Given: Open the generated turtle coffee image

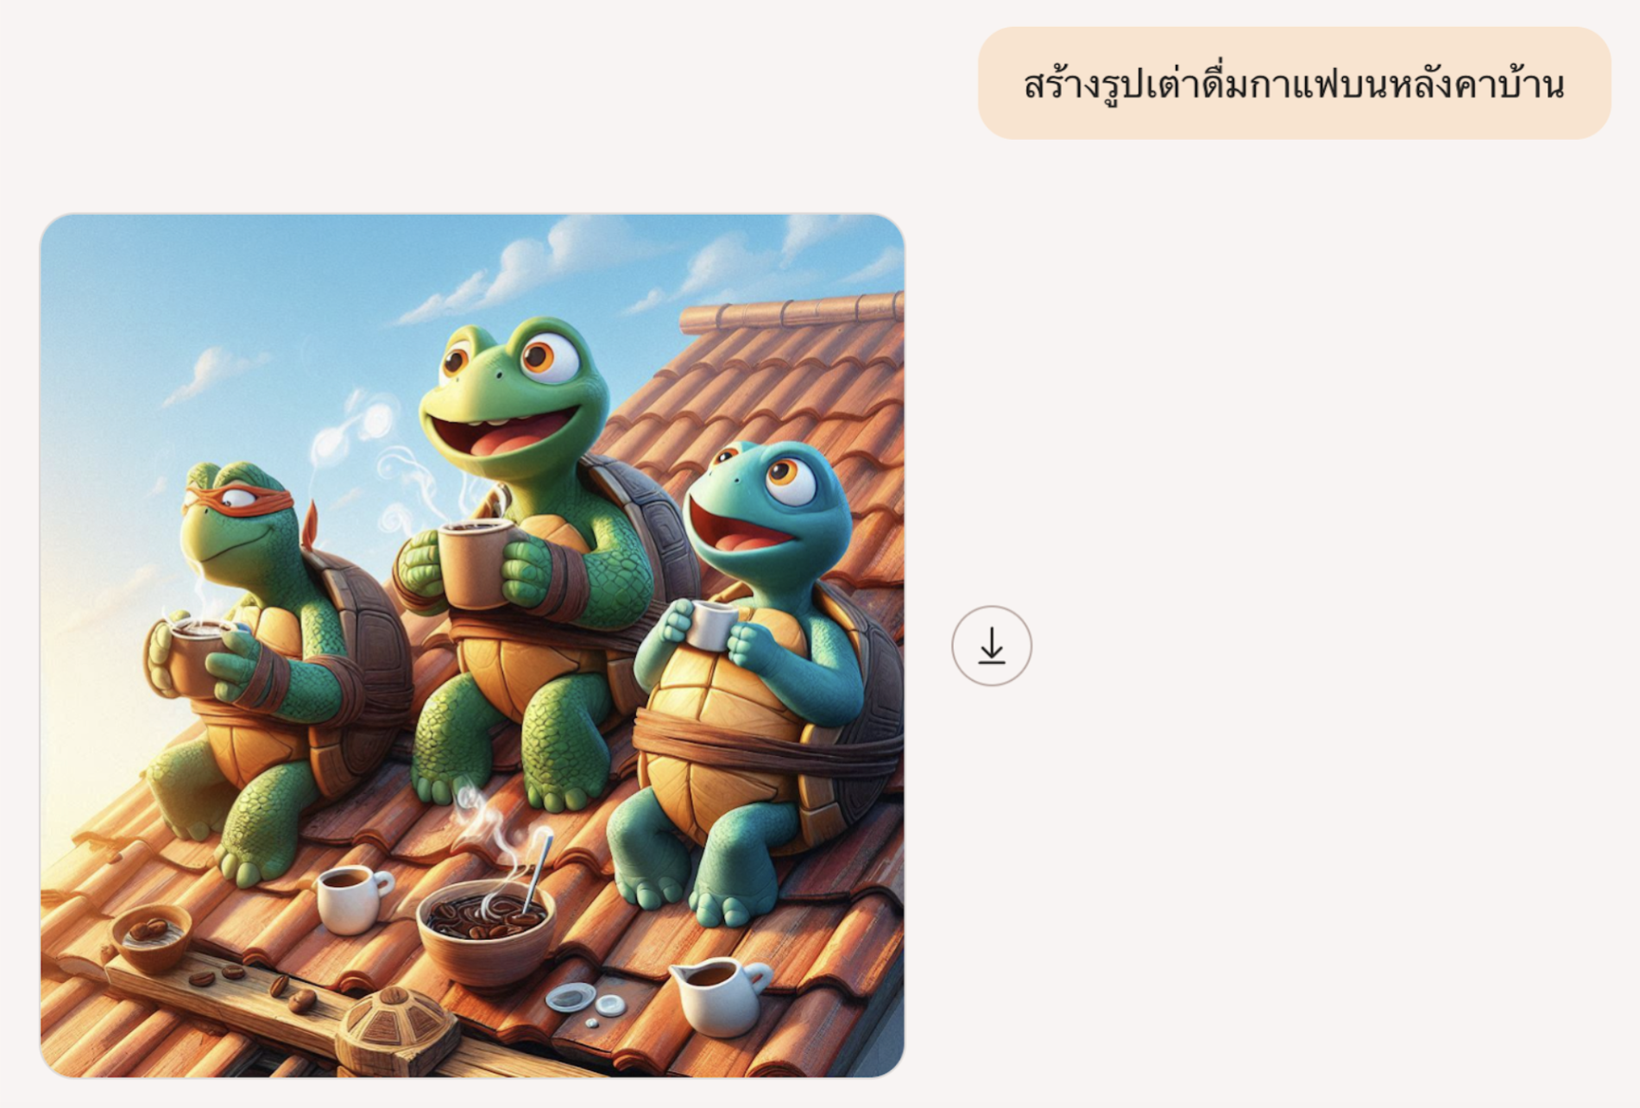Looking at the screenshot, I should tap(472, 645).
